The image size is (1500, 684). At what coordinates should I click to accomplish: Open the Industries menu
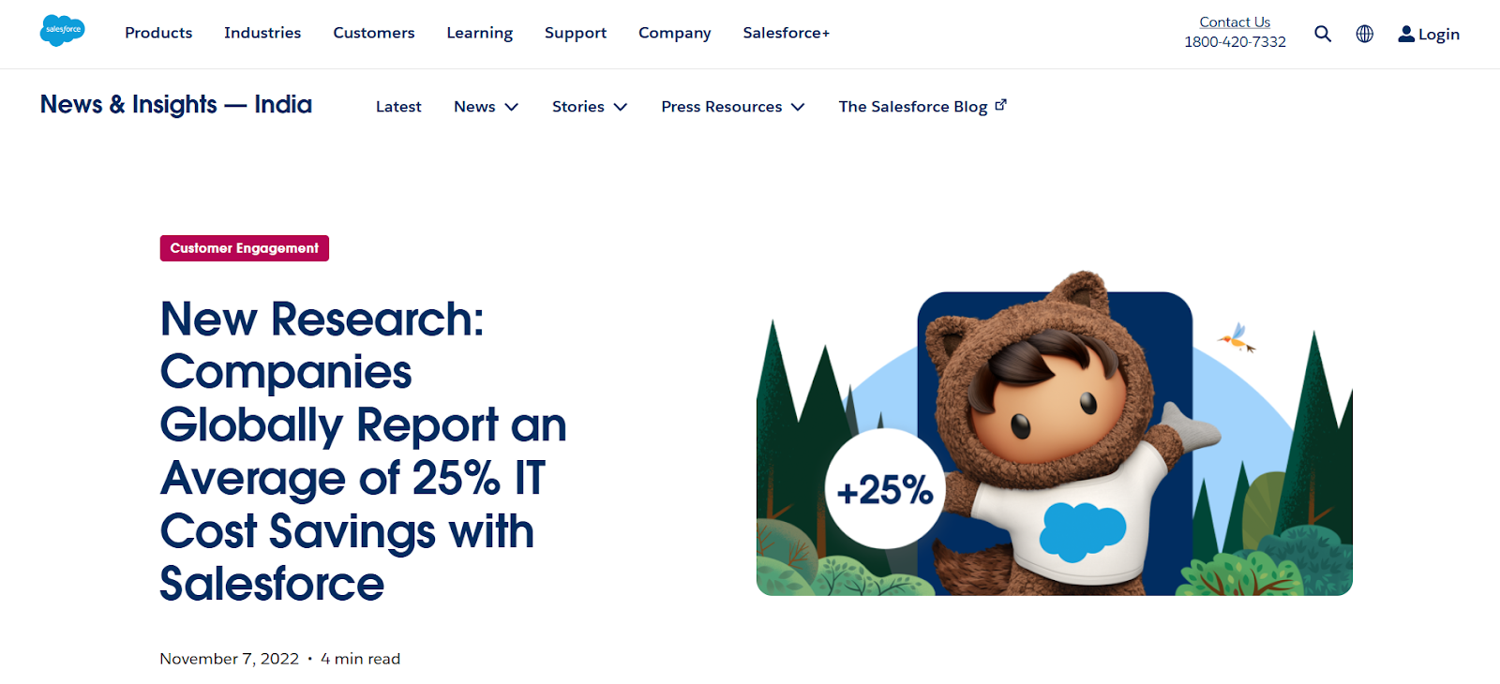click(262, 33)
